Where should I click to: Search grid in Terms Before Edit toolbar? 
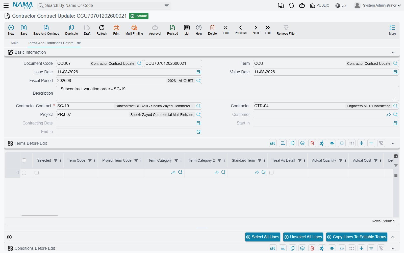273,143
